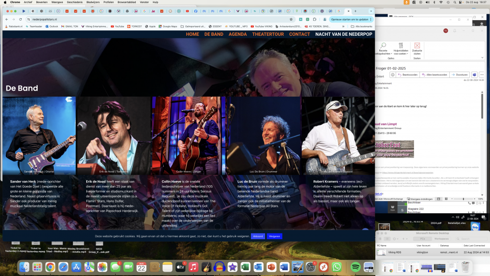
Task: Open Launchpad from the Dock
Action: (37, 267)
